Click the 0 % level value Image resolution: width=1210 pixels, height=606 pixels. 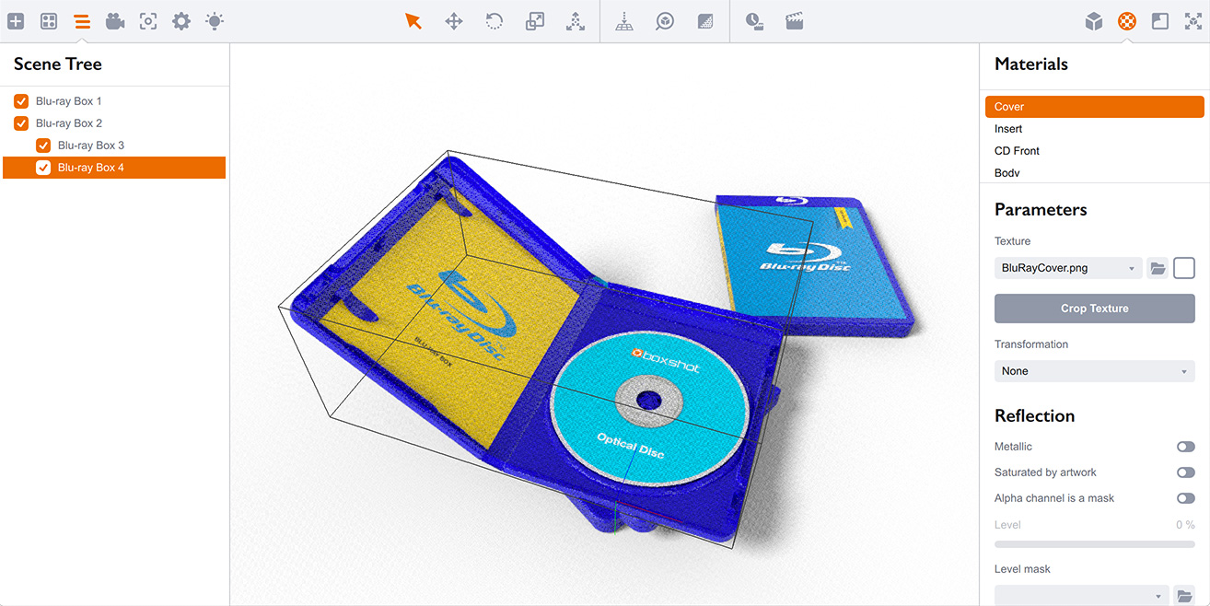click(1185, 525)
